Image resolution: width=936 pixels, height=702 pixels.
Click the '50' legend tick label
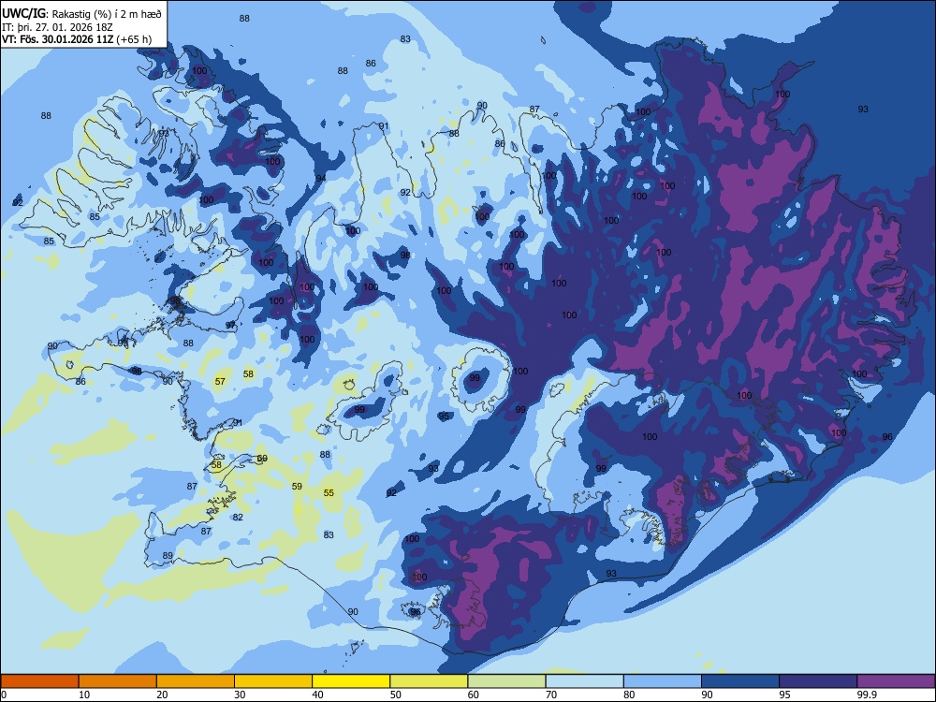pyautogui.click(x=396, y=695)
